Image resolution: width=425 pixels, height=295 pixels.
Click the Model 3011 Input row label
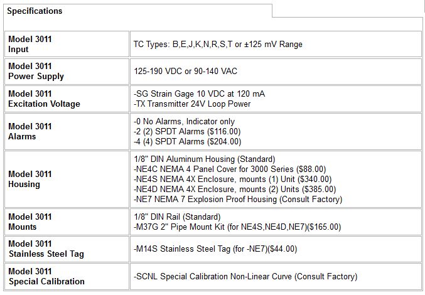coord(30,44)
